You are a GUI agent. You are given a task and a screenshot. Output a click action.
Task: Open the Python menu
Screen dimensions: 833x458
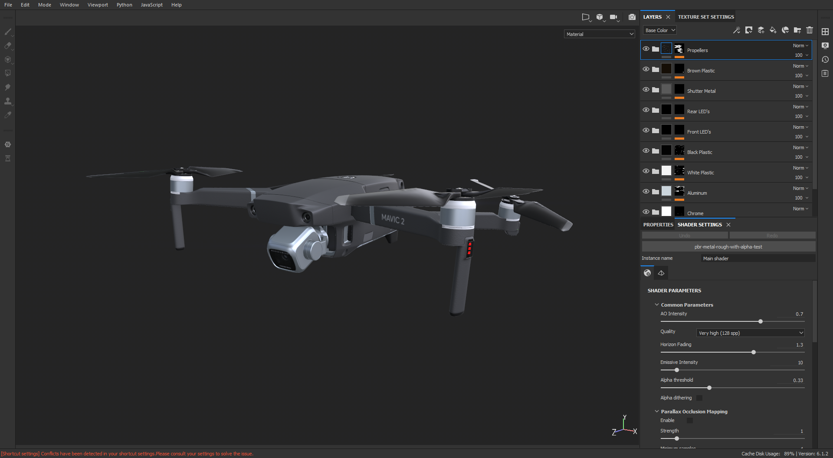[125, 5]
